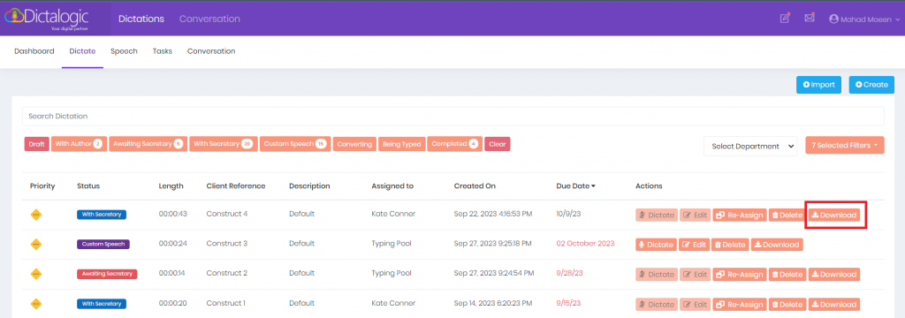Image resolution: width=905 pixels, height=318 pixels.
Task: Click the Create button
Action: tap(871, 84)
